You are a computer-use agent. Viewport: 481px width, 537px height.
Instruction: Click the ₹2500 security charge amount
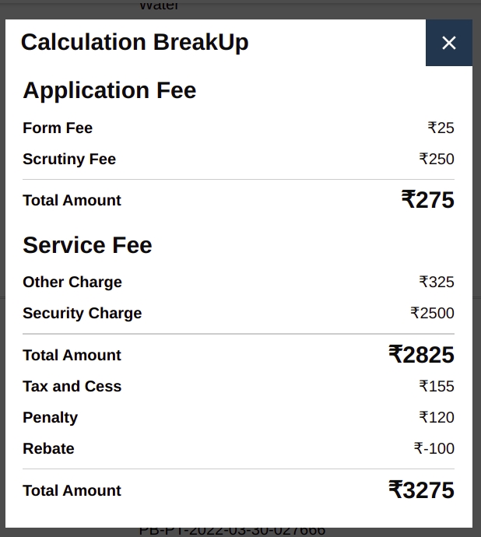pos(432,313)
